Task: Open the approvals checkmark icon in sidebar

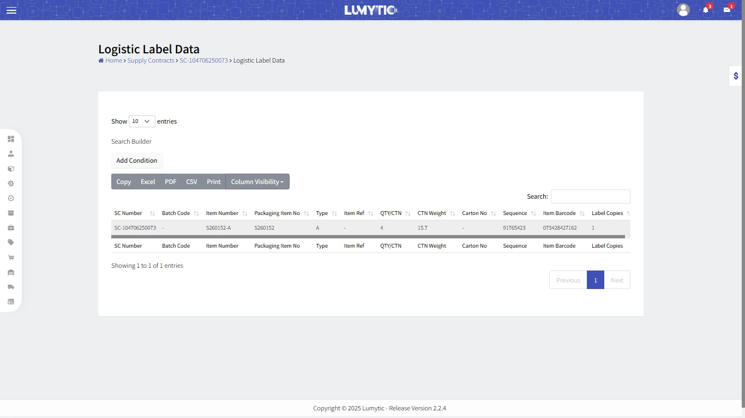Action: point(11,199)
